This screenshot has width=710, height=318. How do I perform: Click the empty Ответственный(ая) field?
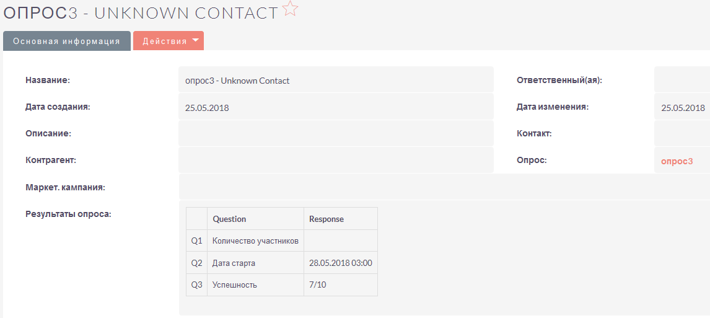click(x=682, y=81)
